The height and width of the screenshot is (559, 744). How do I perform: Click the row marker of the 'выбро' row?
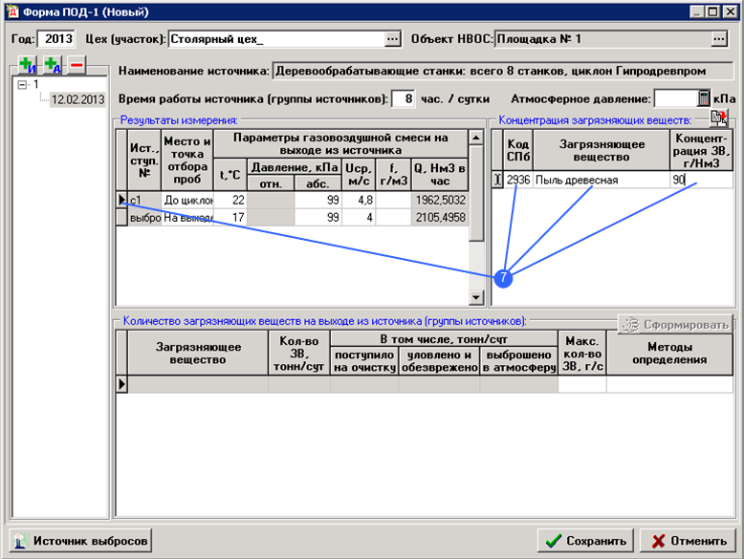coord(122,218)
